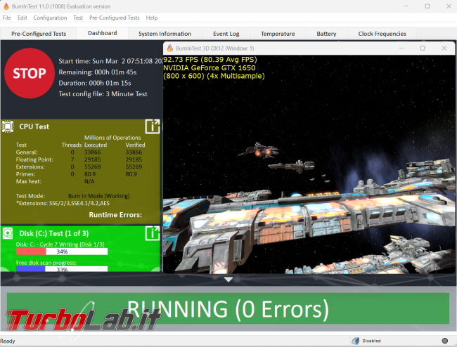Click the 'Millions of Operations' column header
Viewport: 457px width, 347px height.
click(x=112, y=138)
